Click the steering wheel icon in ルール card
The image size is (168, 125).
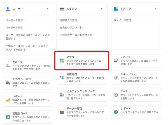point(116,95)
